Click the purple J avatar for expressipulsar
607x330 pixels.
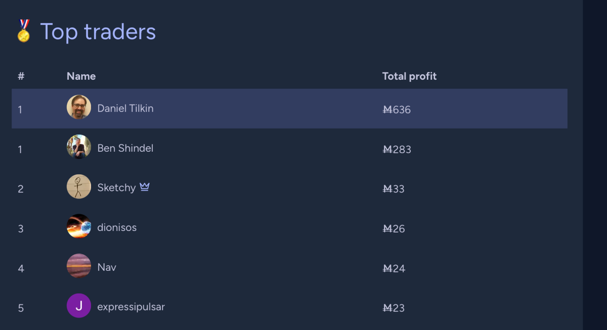(79, 306)
